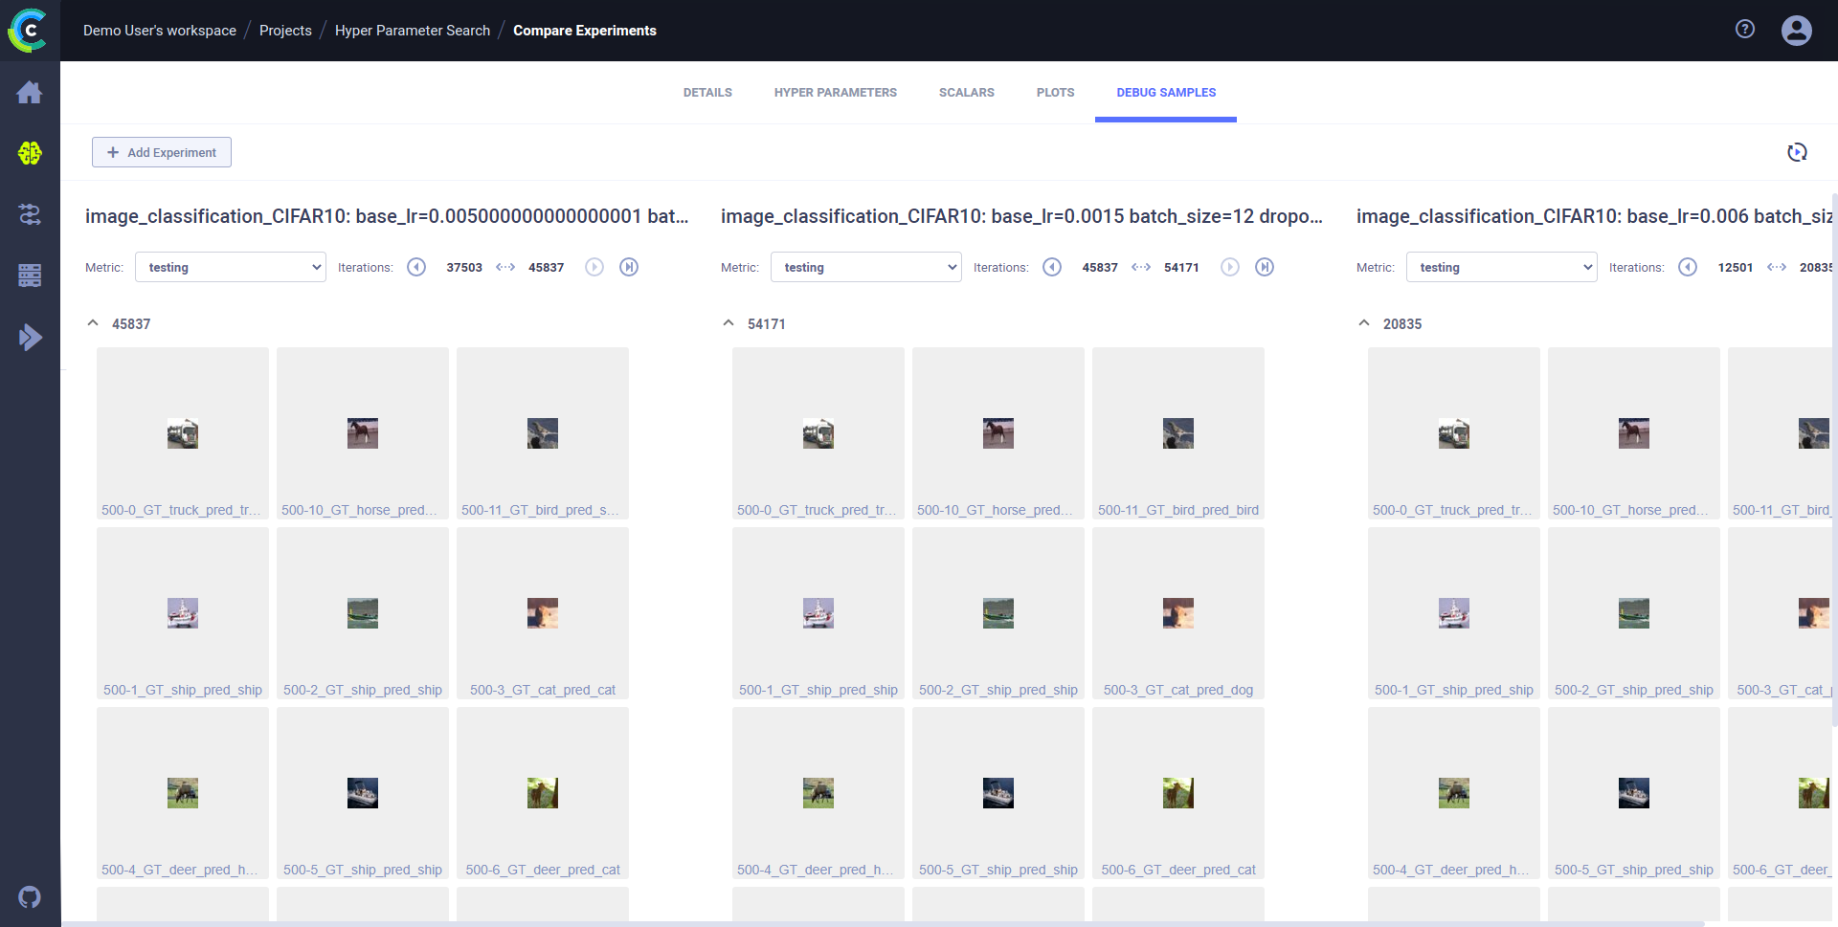The height and width of the screenshot is (927, 1838).
Task: Open Hyper Parameter Search breadcrumb
Action: (413, 31)
